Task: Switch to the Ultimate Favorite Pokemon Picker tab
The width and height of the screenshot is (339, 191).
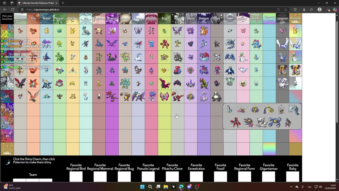Action: [x=38, y=3]
